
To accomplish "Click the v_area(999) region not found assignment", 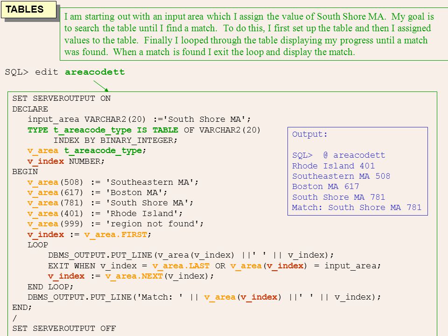I will pos(115,224).
